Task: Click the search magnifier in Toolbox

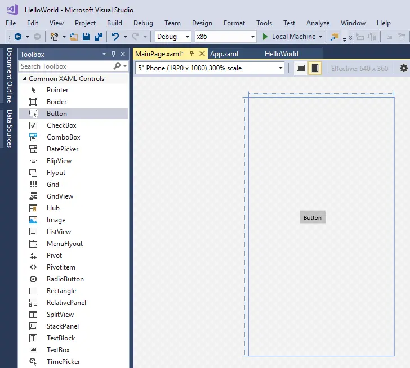Action: (117, 66)
